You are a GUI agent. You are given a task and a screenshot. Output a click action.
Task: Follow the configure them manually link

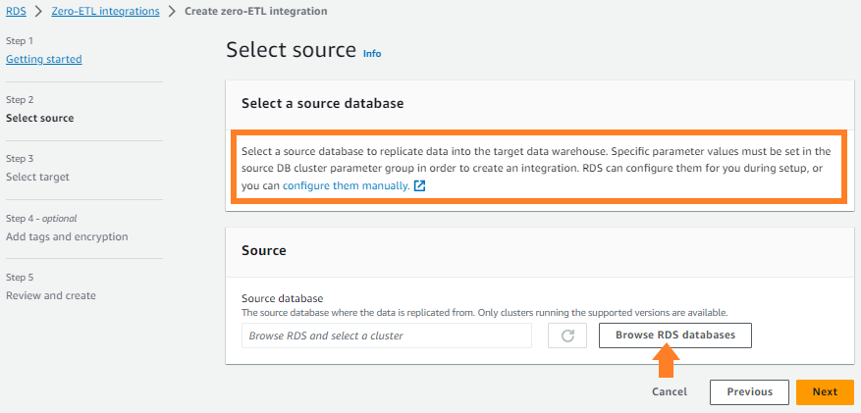click(x=346, y=185)
